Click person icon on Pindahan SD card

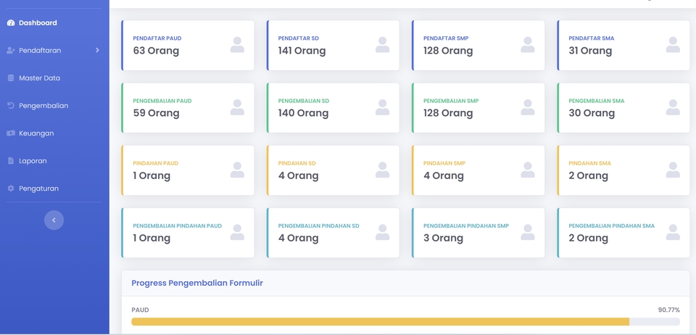coord(382,170)
